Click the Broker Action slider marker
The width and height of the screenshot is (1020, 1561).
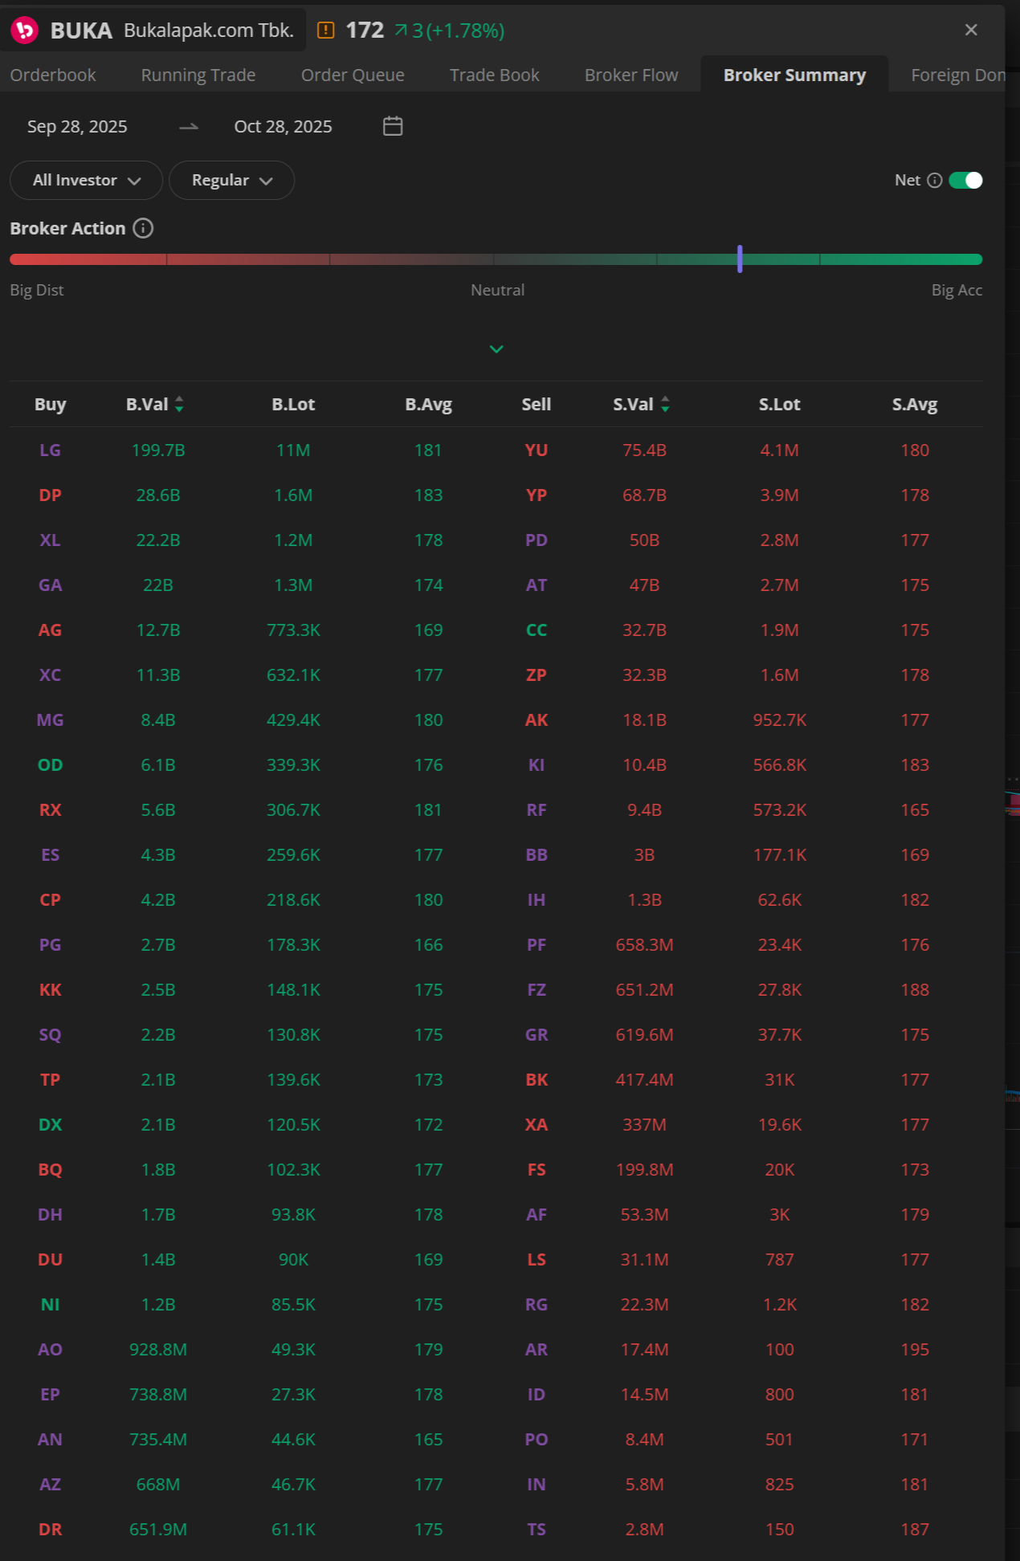click(x=740, y=259)
